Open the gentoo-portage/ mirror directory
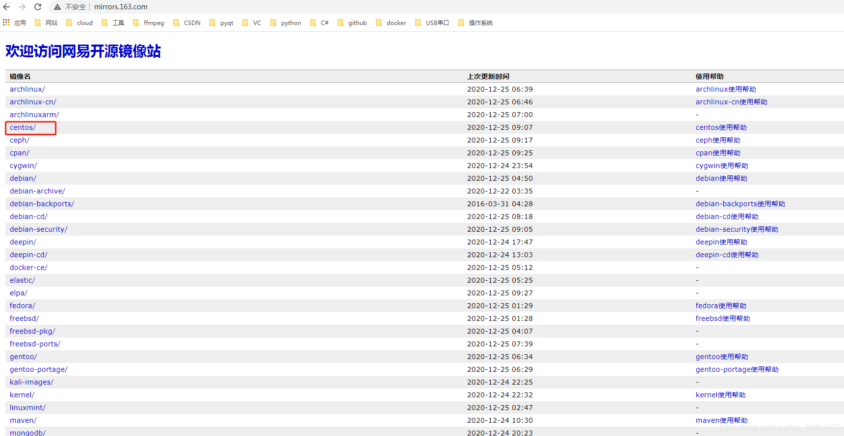Image resolution: width=844 pixels, height=436 pixels. pos(39,369)
